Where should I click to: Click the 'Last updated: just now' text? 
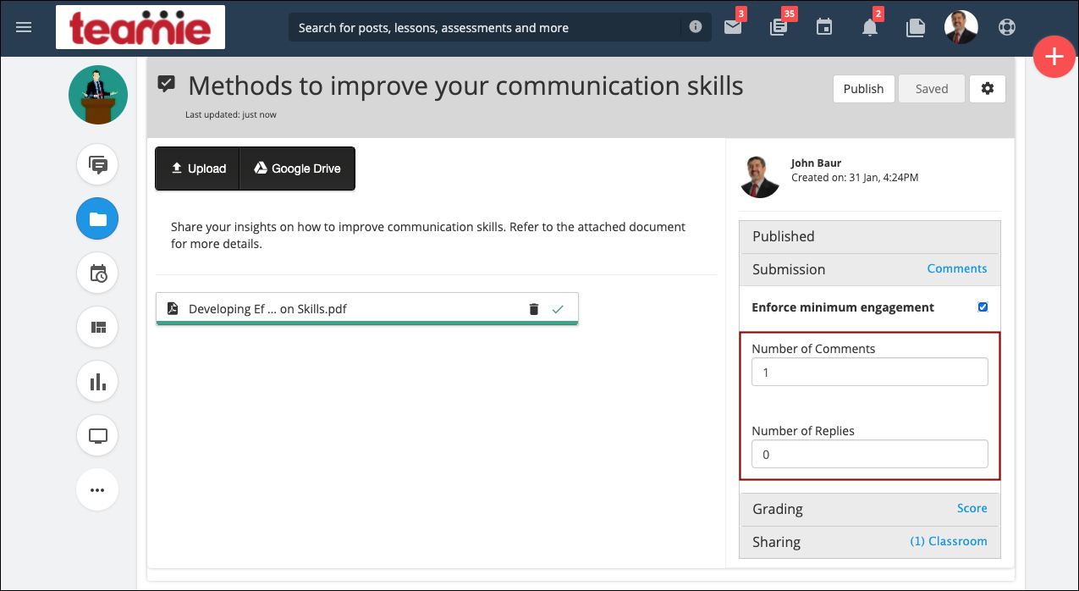point(230,114)
